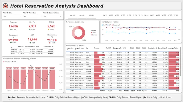Viewport: 183px width, 103px height.
Task: Click the ADR legend marker in Trends chart
Action: (x=108, y=25)
